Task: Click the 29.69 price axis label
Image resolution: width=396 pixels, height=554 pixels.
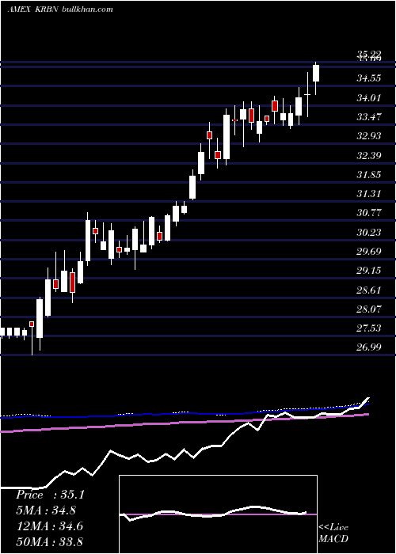Action: [x=369, y=251]
